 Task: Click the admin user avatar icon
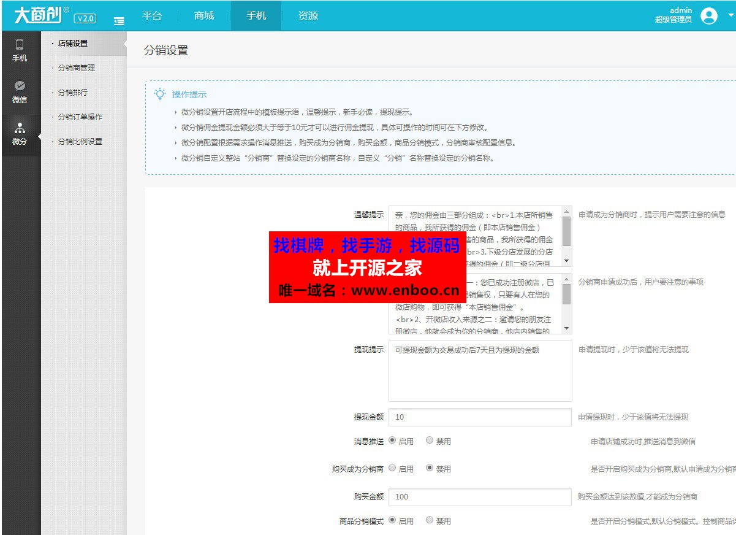tap(708, 16)
